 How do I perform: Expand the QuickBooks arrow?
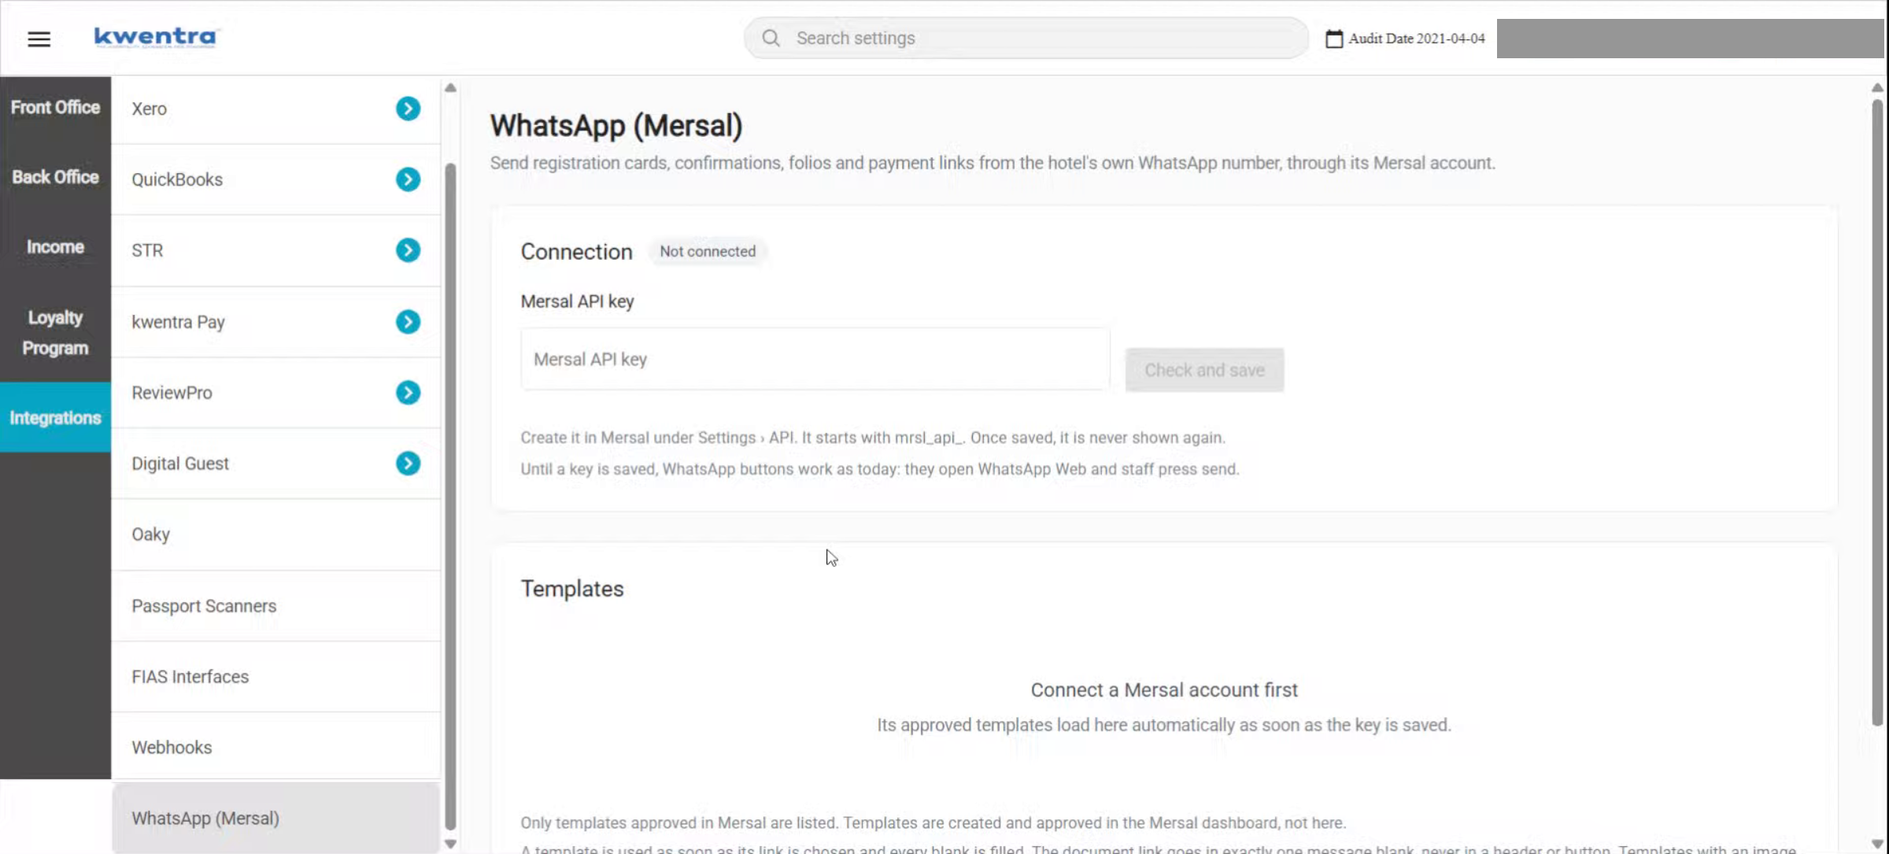[x=408, y=179]
